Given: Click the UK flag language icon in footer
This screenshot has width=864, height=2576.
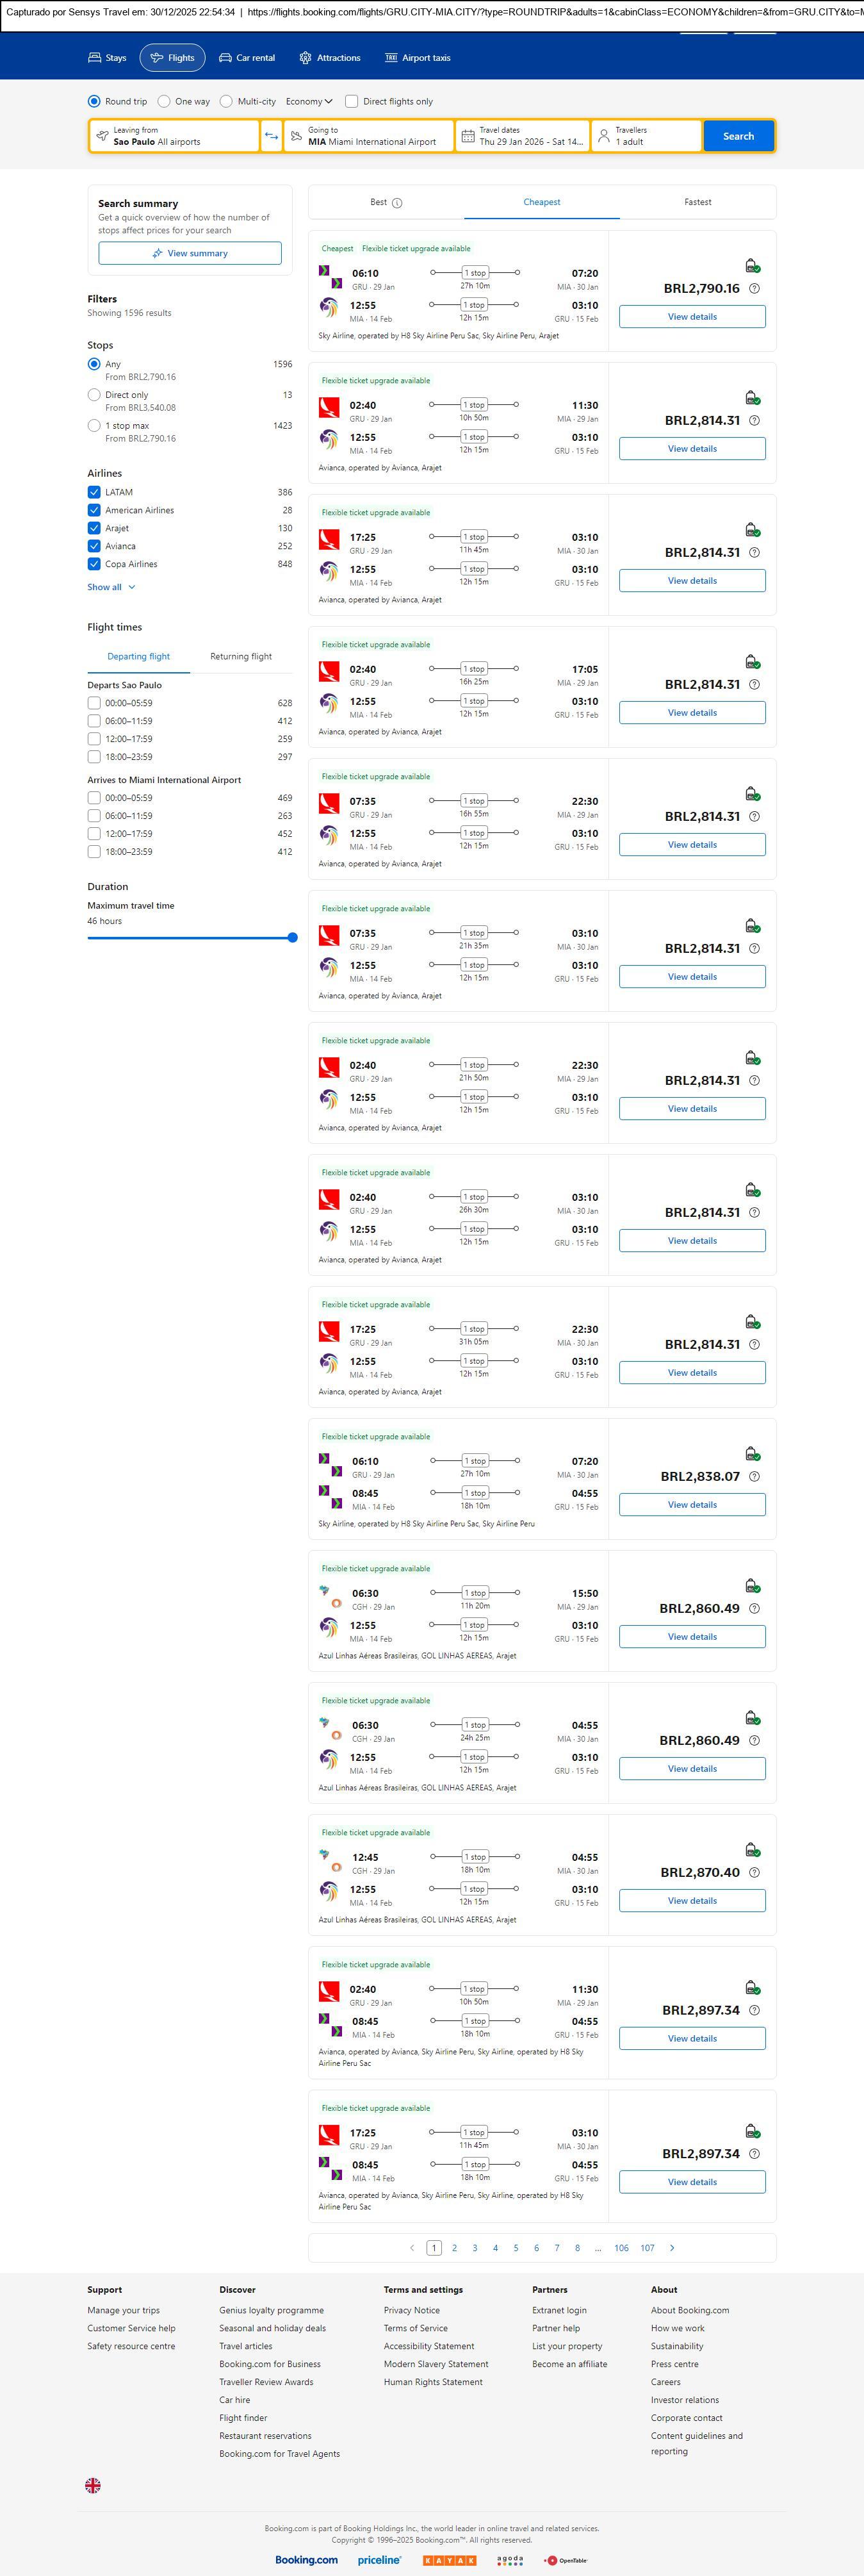Looking at the screenshot, I should pos(93,2484).
